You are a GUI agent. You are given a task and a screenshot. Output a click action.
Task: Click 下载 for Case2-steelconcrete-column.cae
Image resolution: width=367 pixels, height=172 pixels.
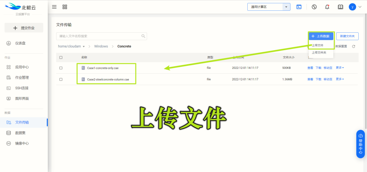point(318,79)
